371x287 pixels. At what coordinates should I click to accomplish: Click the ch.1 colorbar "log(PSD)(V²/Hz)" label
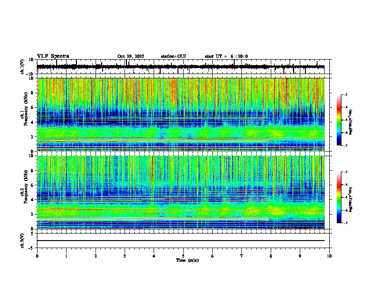[351, 122]
